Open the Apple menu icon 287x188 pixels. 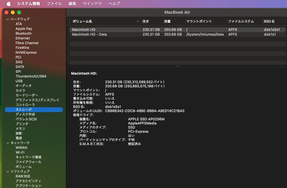[x=9, y=4]
